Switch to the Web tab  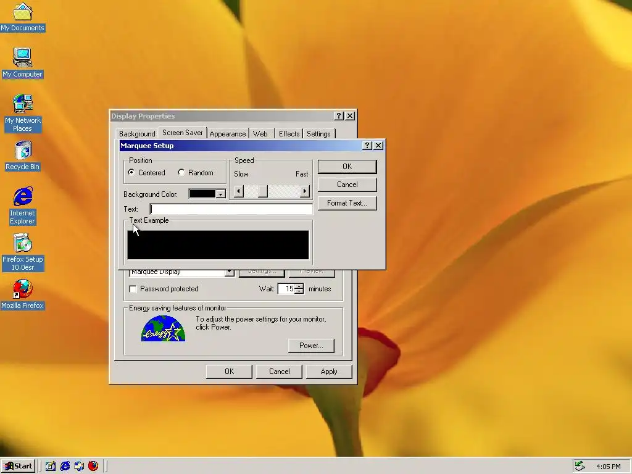point(260,133)
